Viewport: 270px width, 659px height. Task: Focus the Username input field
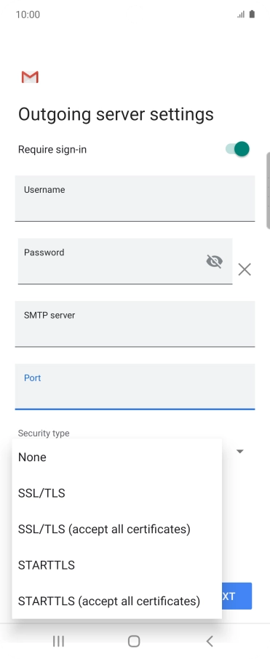coord(135,199)
